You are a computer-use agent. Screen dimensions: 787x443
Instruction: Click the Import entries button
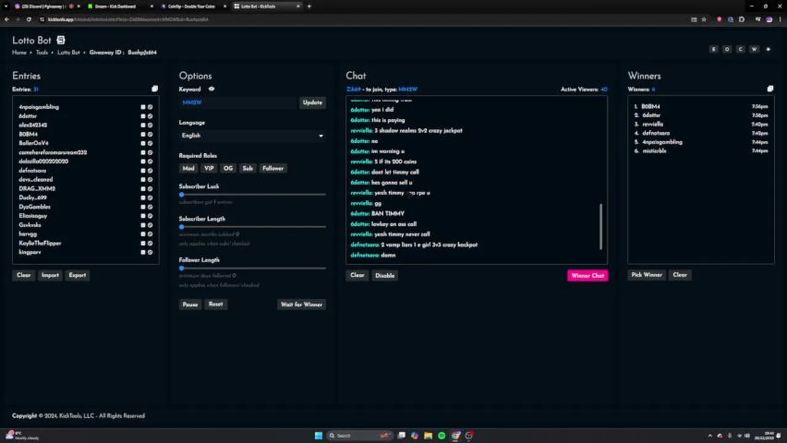pos(50,275)
